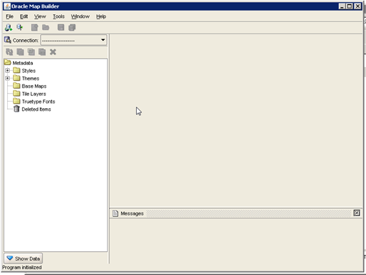Open the Tools menu
The width and height of the screenshot is (366, 275).
(59, 17)
